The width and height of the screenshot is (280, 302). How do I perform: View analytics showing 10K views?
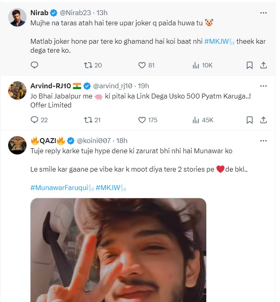pos(196,65)
